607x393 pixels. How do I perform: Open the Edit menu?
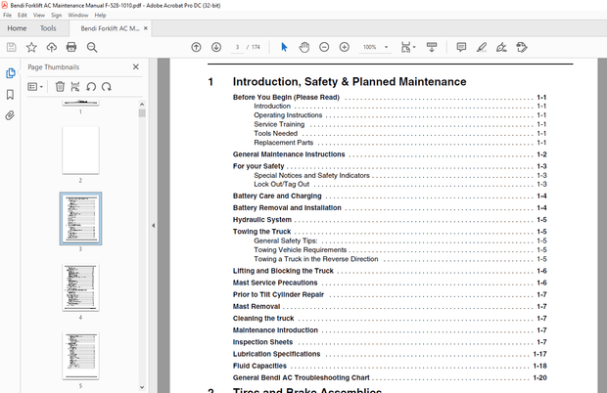[23, 15]
